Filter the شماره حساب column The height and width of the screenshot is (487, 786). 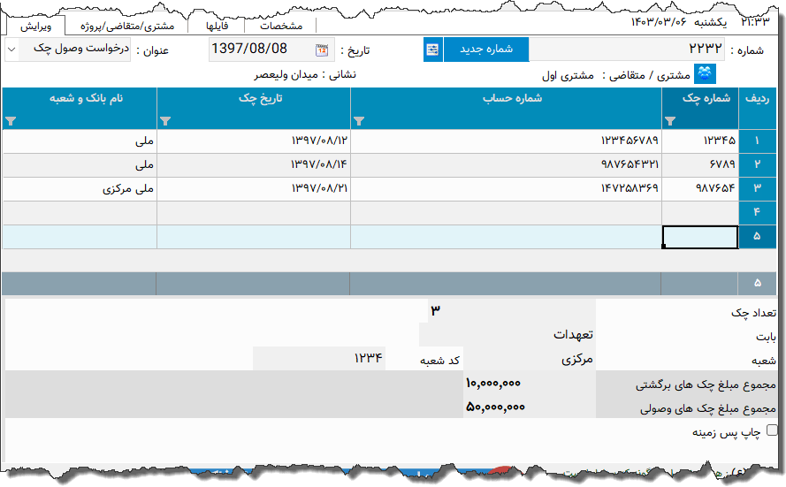coord(359,121)
